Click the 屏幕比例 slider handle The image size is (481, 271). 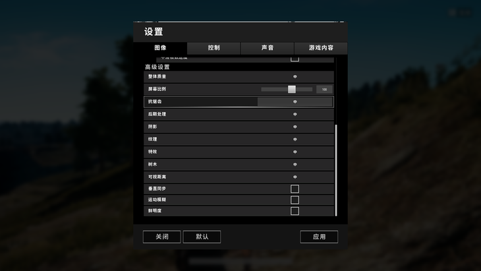(x=292, y=89)
